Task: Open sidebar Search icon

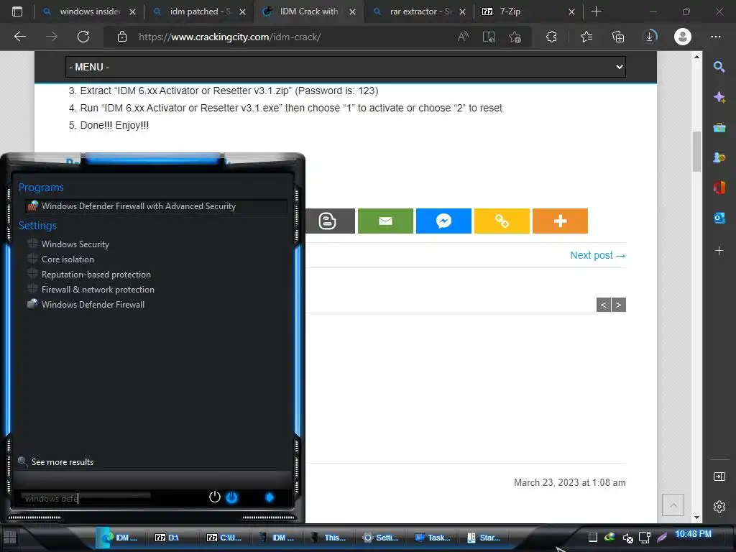Action: pos(719,67)
